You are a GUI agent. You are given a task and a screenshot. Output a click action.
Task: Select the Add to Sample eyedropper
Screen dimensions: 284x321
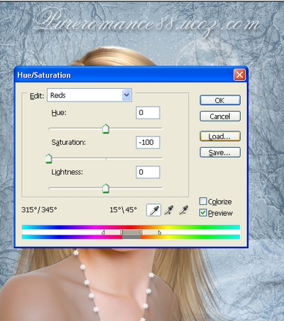tap(169, 210)
